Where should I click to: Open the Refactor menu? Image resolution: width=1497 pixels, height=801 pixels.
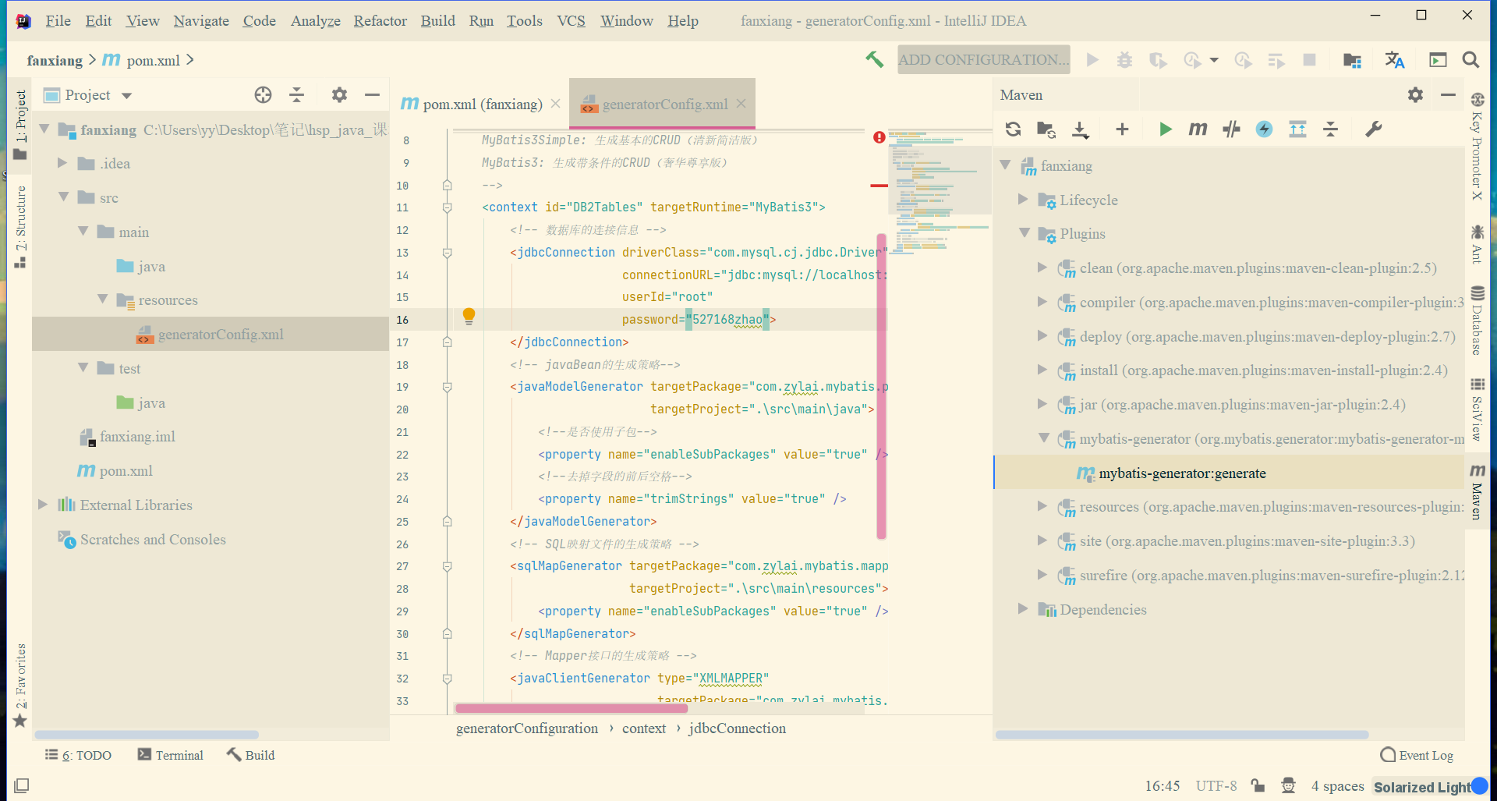click(380, 21)
